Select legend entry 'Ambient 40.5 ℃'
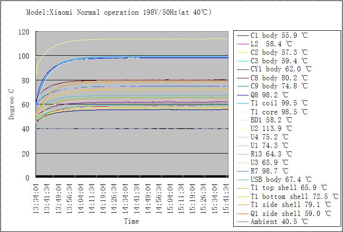Image resolution: width=343 pixels, height=232 pixels. (273, 222)
